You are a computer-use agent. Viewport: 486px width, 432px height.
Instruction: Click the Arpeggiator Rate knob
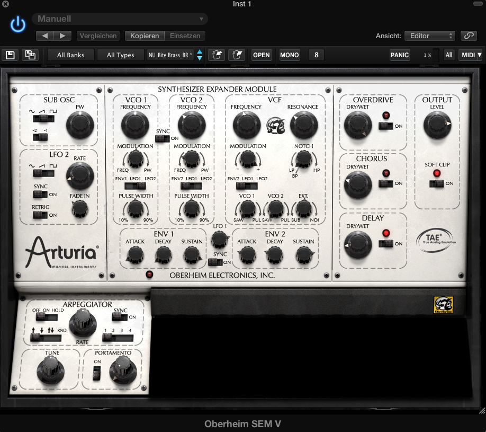tap(82, 324)
